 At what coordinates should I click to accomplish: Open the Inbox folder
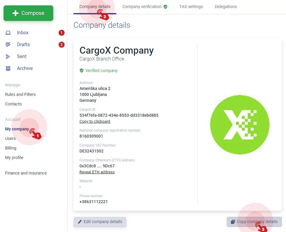pos(23,33)
